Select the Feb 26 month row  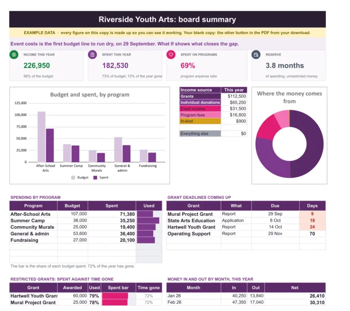click(246, 302)
